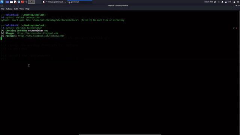The height and width of the screenshot is (135, 240).
Task: Open the Help menu
Action: pos(27,9)
